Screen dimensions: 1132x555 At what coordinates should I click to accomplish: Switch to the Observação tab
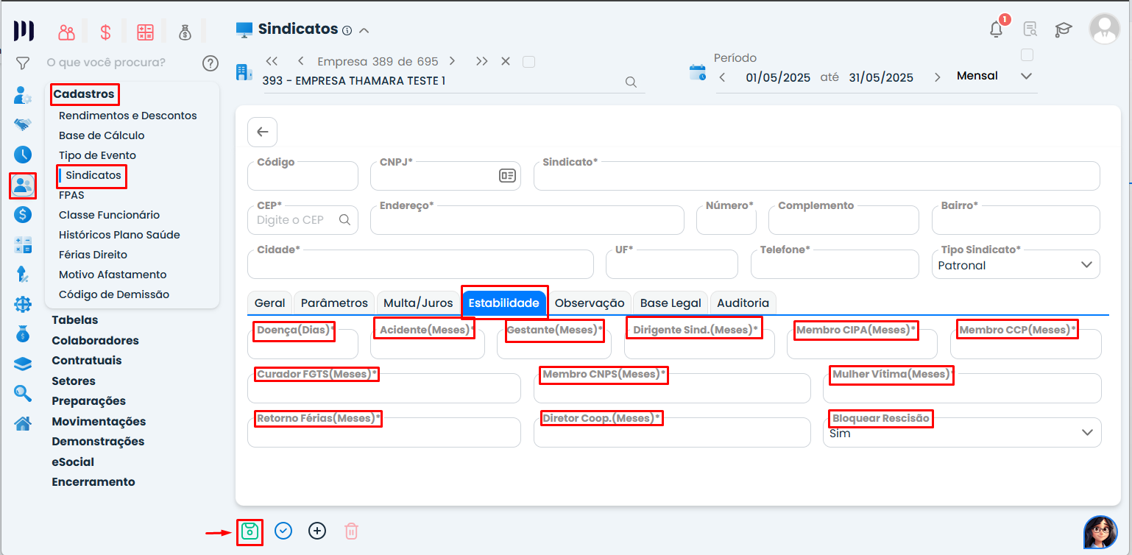[x=590, y=303]
